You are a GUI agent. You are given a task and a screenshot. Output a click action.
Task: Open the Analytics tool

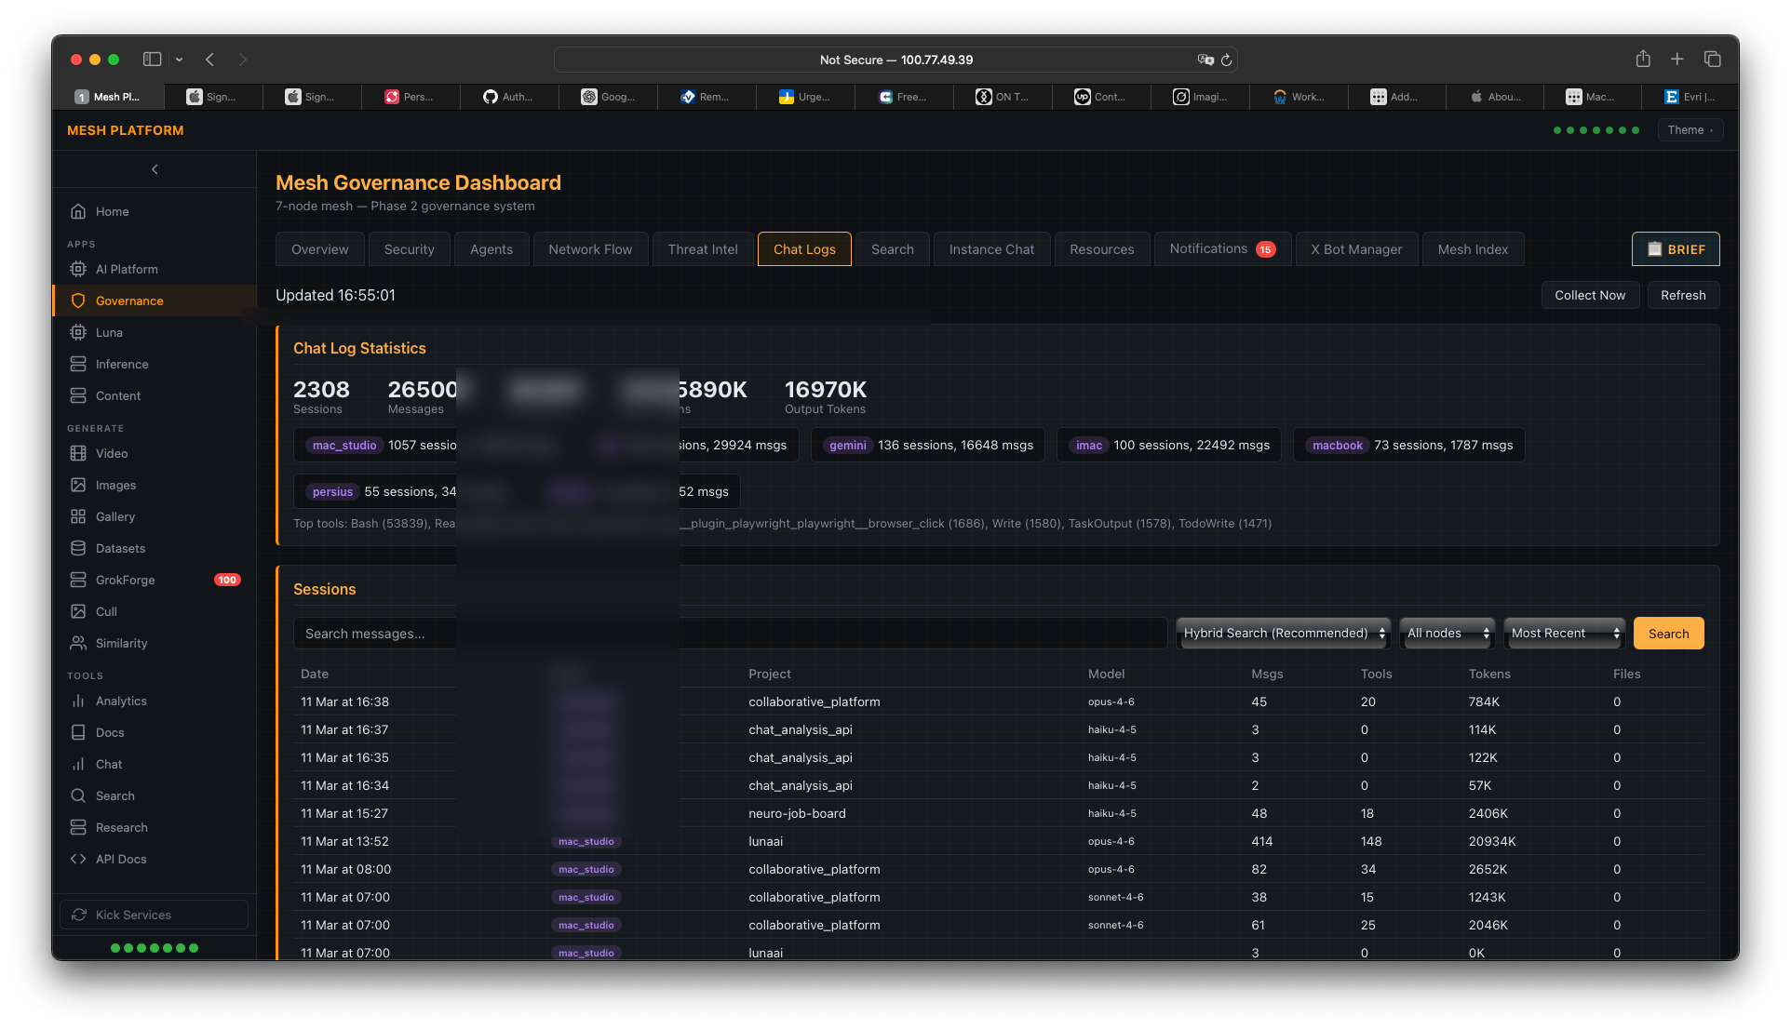[122, 701]
